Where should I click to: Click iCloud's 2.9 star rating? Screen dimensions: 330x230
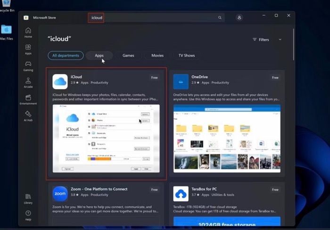point(74,82)
